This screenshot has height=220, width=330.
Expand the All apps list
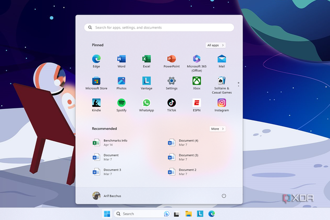click(x=215, y=45)
